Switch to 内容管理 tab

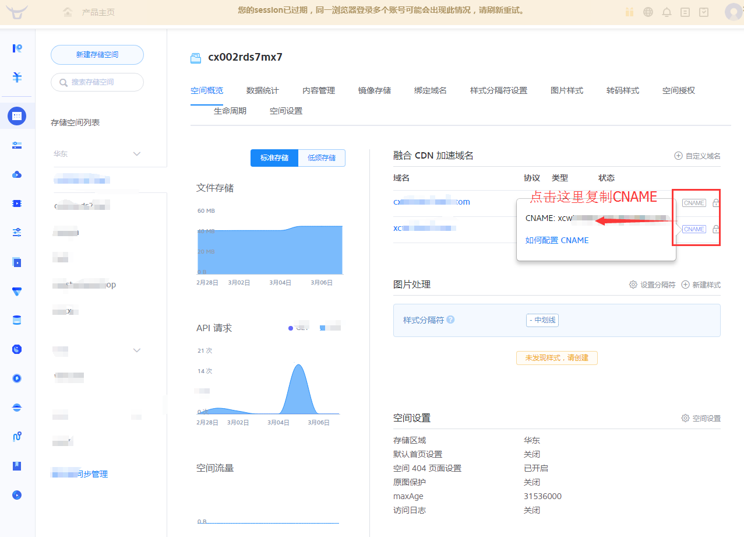[x=319, y=90]
